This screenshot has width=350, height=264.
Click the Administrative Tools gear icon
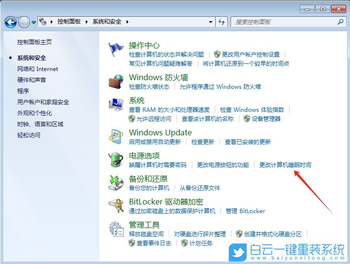pos(116,228)
